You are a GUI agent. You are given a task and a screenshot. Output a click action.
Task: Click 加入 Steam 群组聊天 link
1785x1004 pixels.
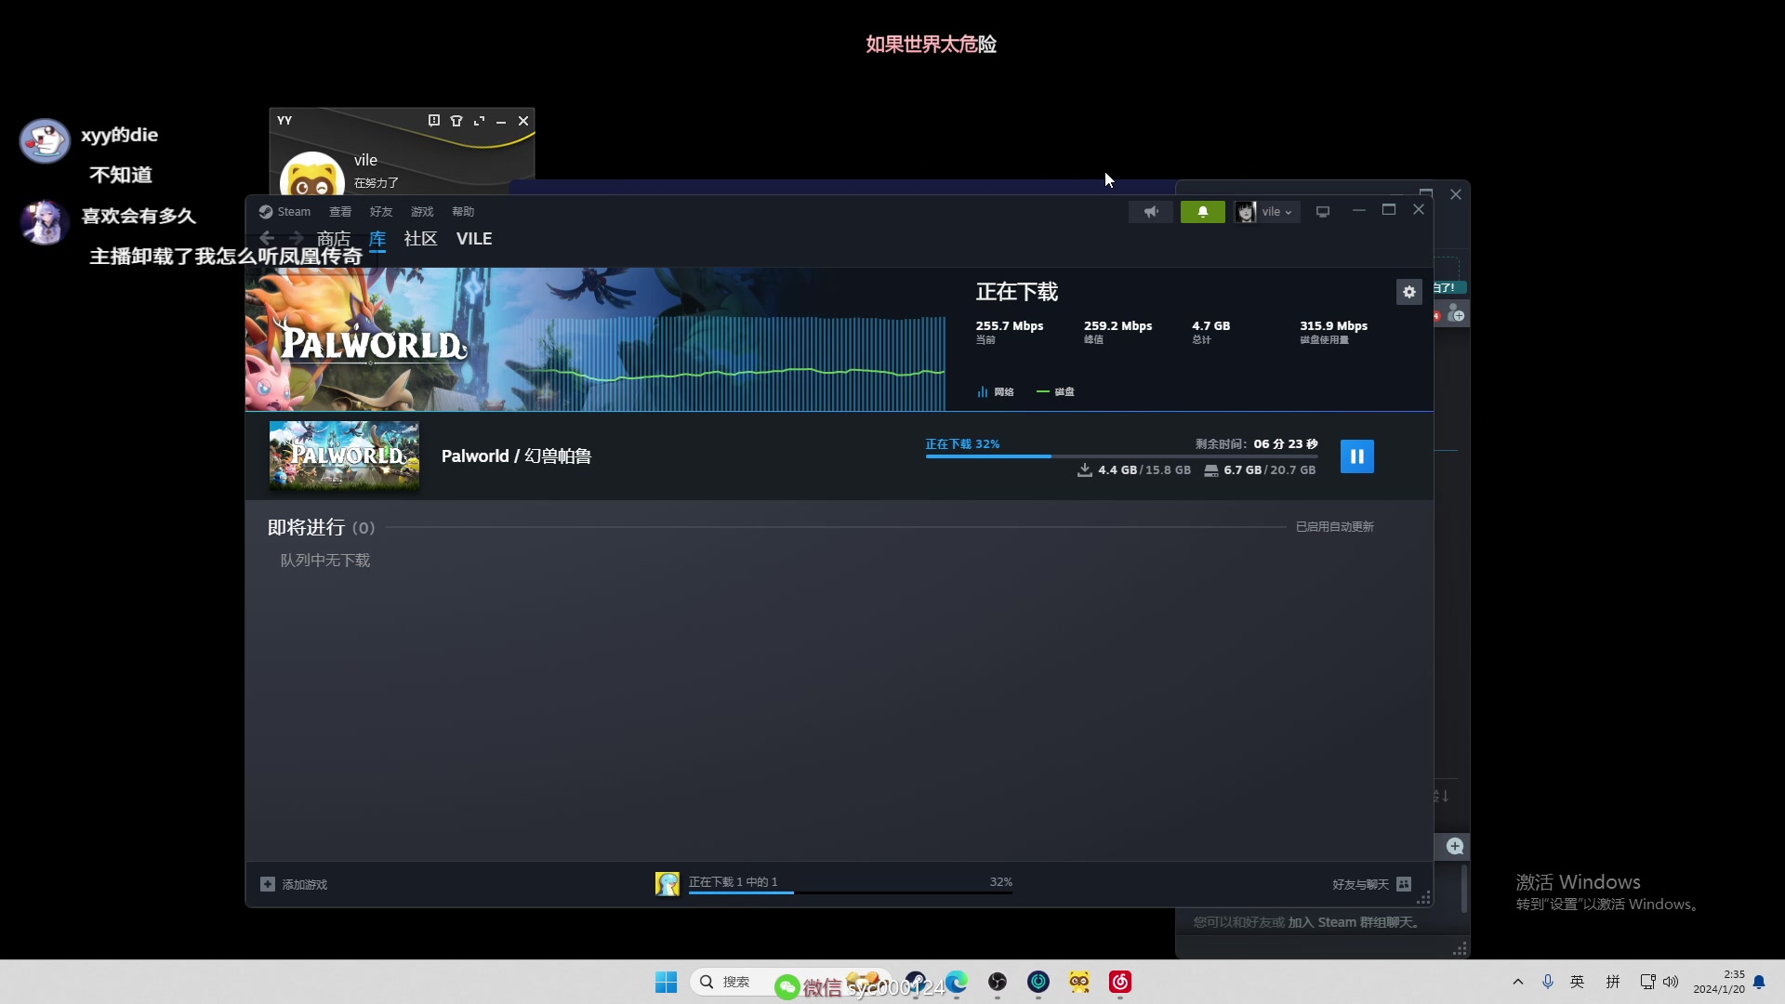[x=1352, y=922]
